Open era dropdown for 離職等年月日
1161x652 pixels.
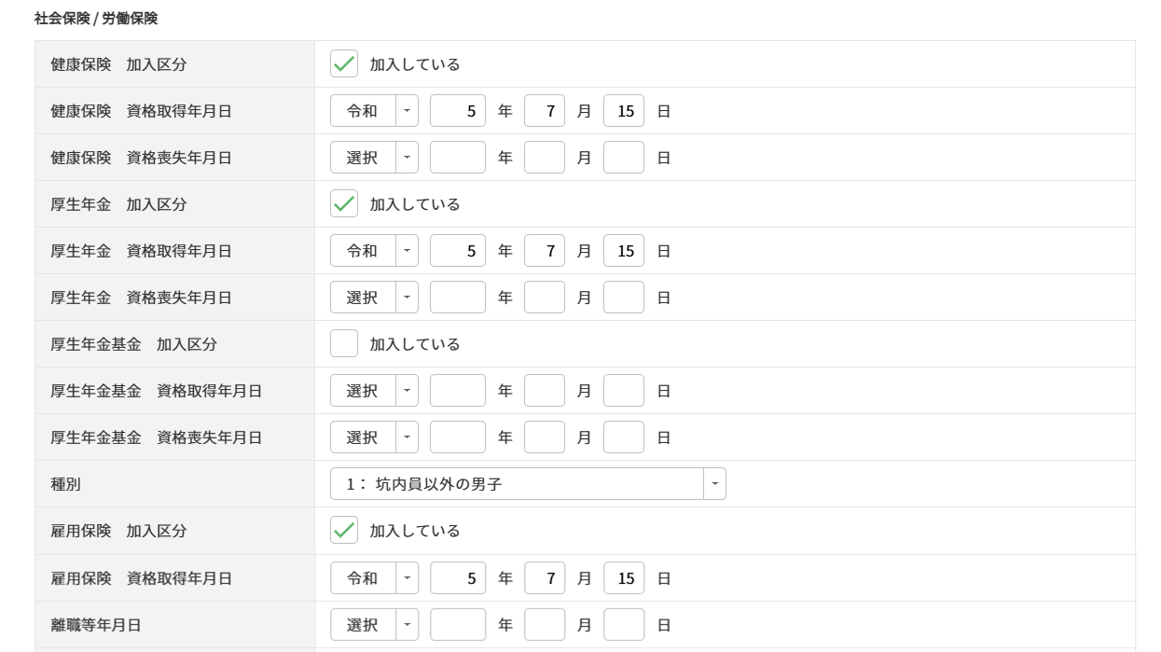pos(374,625)
